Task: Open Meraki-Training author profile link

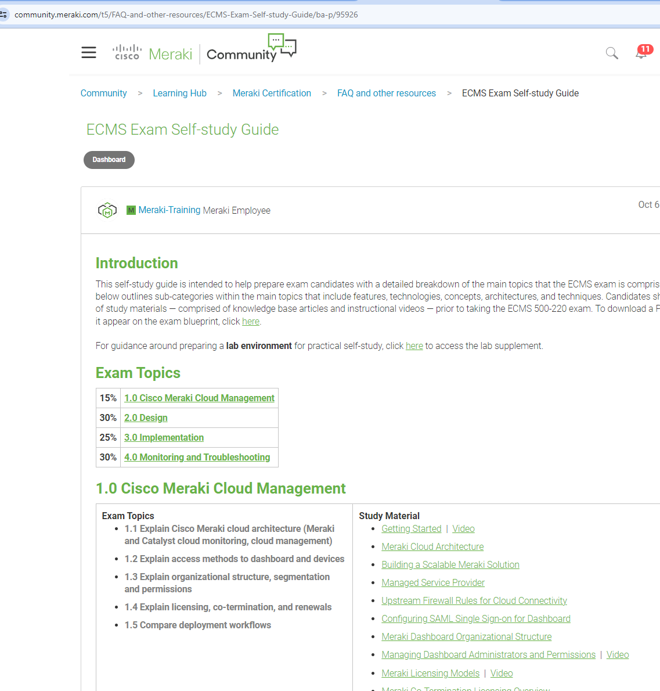Action: click(169, 210)
